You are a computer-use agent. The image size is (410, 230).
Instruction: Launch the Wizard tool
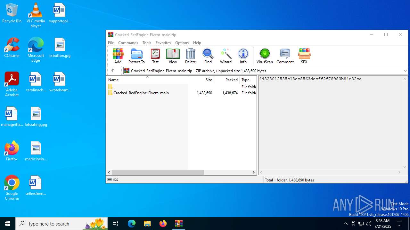click(225, 56)
